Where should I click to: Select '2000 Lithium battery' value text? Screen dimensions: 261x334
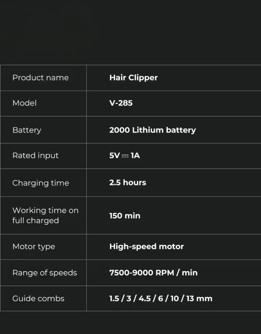click(152, 130)
